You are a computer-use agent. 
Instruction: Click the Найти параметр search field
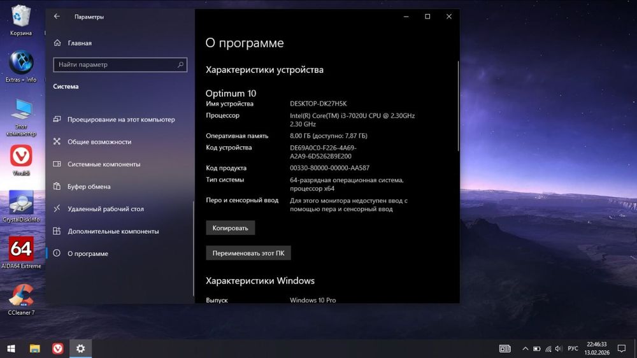[120, 64]
